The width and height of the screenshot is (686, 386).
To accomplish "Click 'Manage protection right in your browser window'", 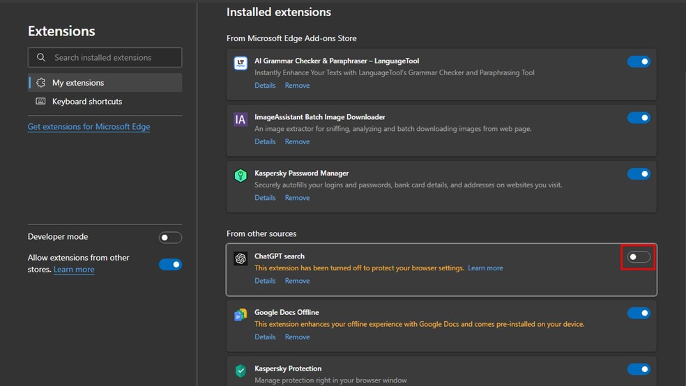I will coord(330,380).
